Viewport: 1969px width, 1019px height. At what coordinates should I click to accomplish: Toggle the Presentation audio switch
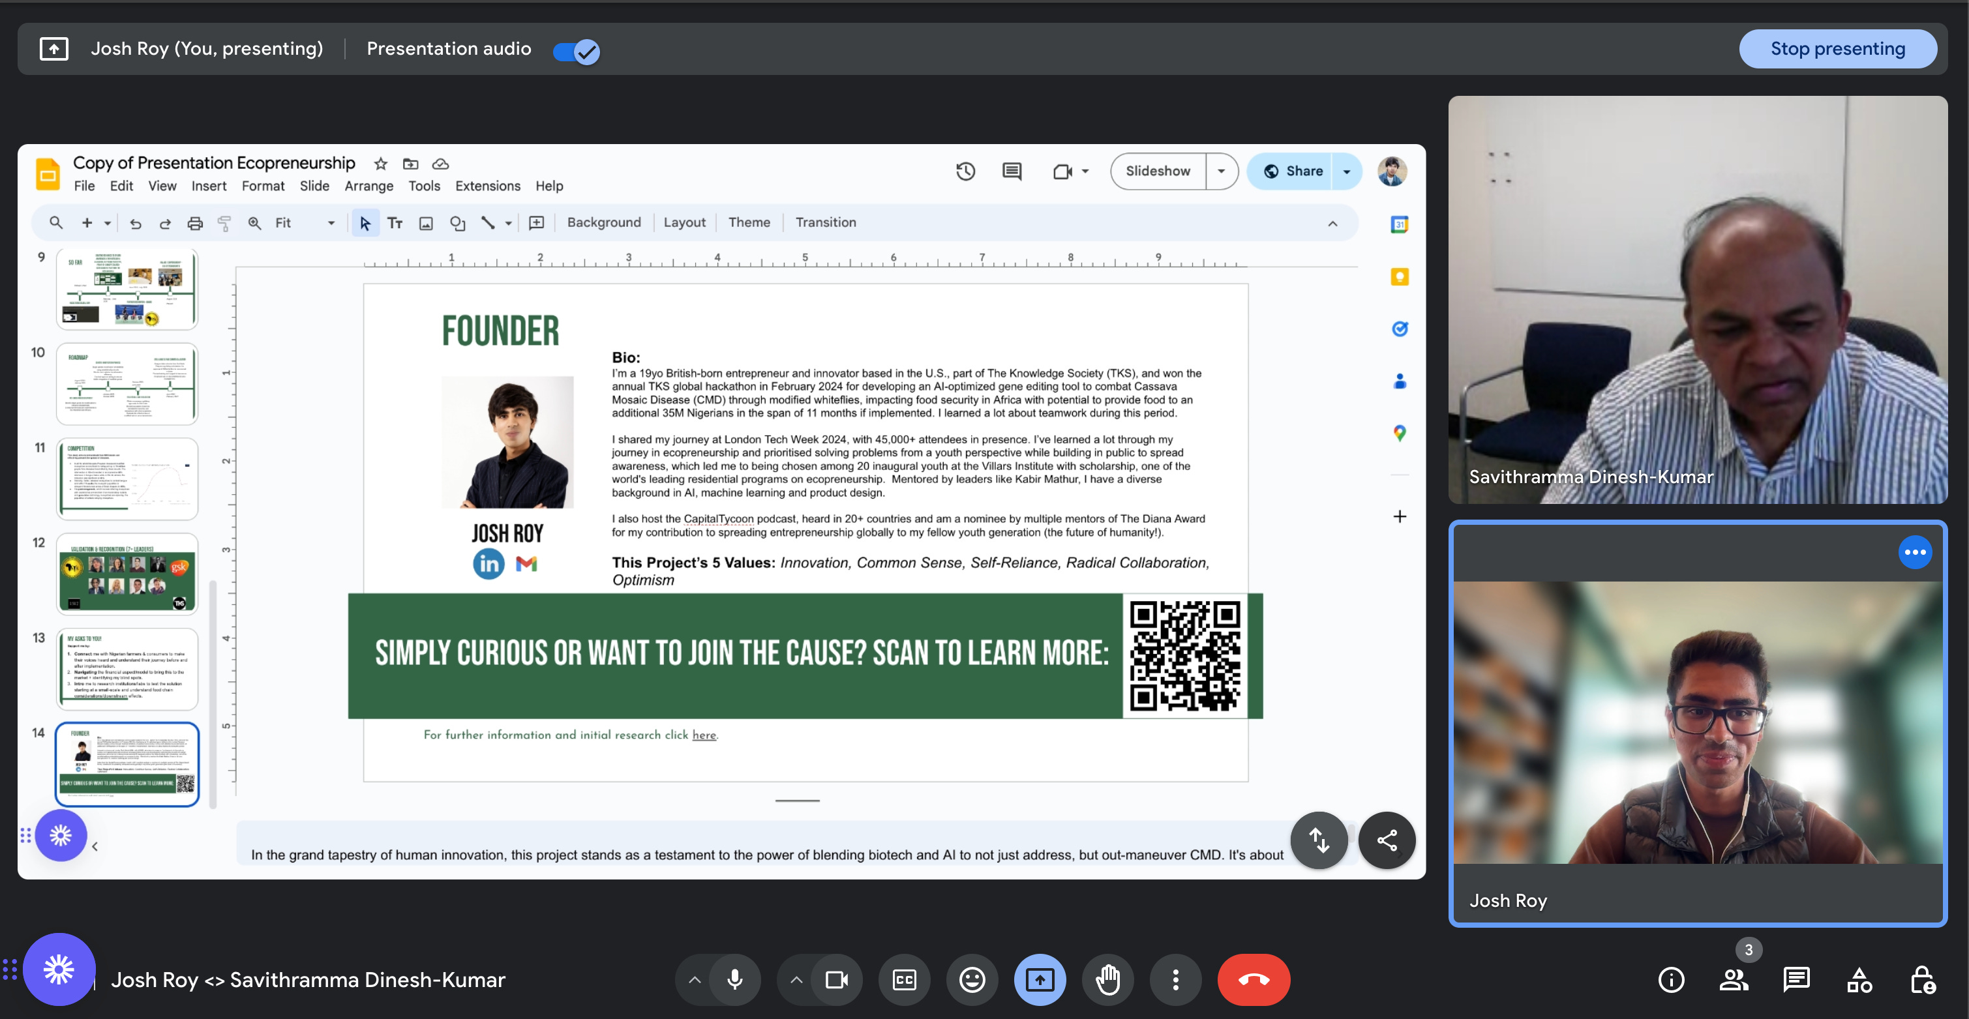tap(577, 50)
